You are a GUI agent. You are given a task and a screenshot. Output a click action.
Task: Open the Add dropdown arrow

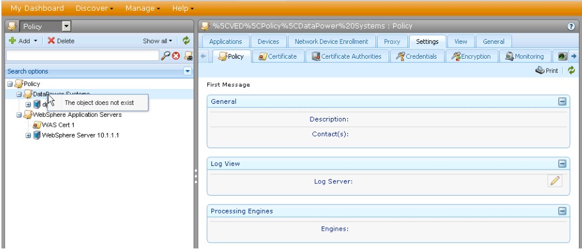36,41
